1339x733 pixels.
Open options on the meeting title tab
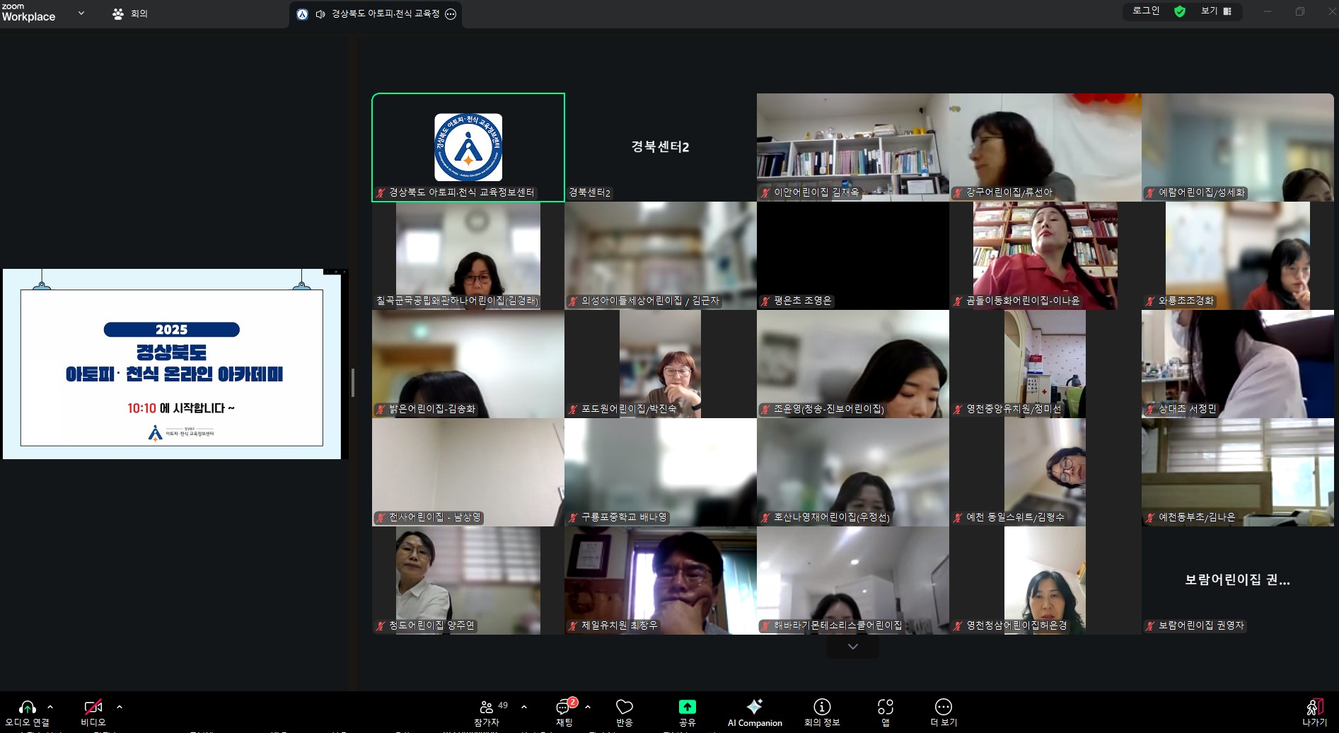tap(451, 14)
